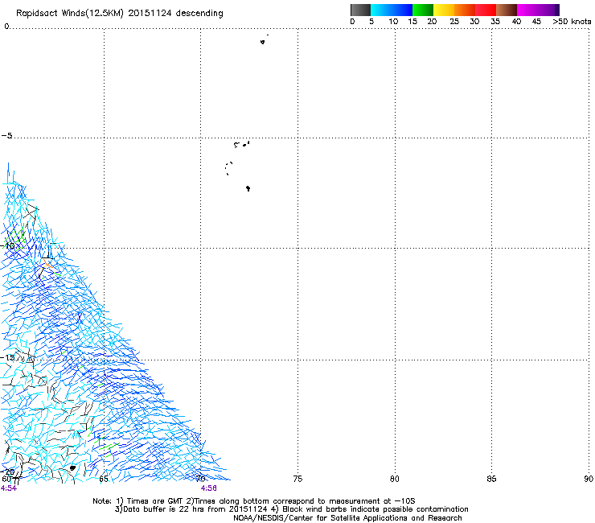Viewport: 595px width, 523px height.
Task: Click the longitude label '85'
Action: [491, 479]
